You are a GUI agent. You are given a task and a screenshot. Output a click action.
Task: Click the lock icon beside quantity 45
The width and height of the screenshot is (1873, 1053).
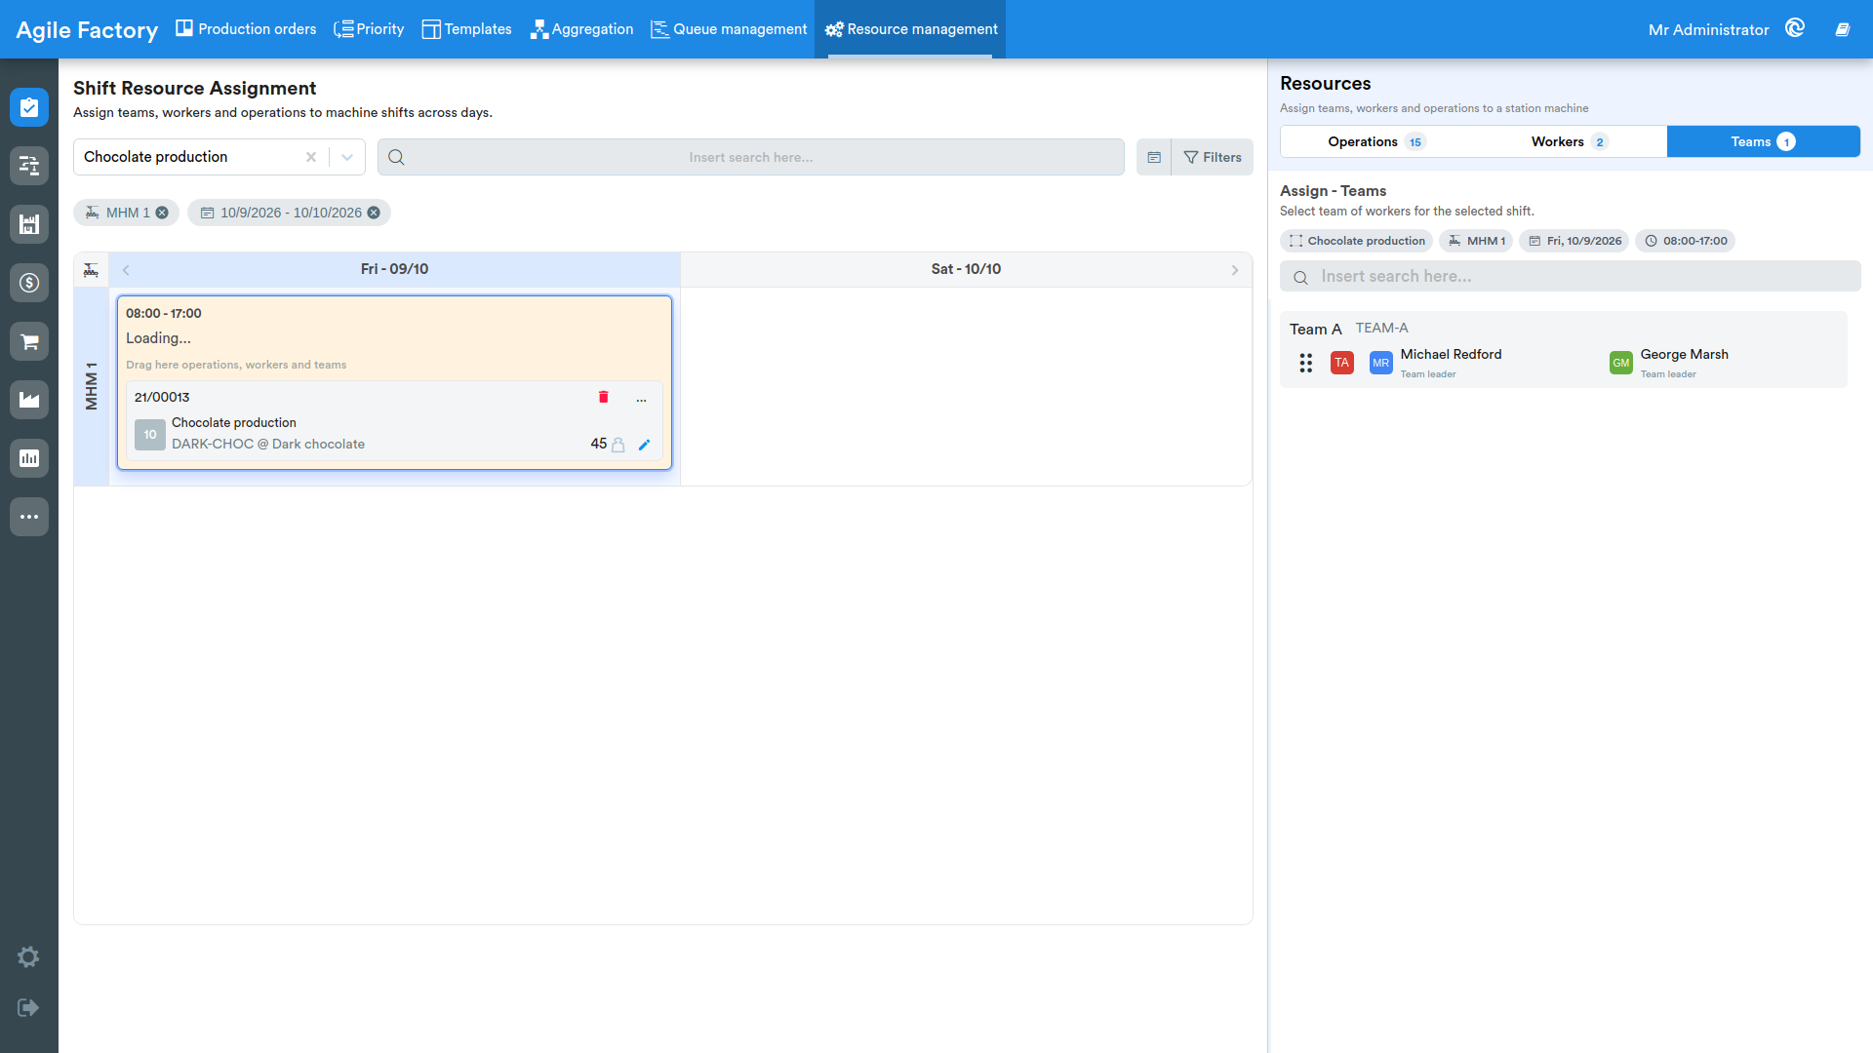(x=618, y=445)
